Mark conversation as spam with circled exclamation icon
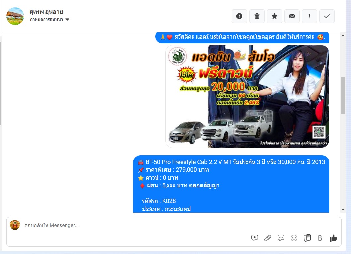351x254 pixels. click(239, 16)
